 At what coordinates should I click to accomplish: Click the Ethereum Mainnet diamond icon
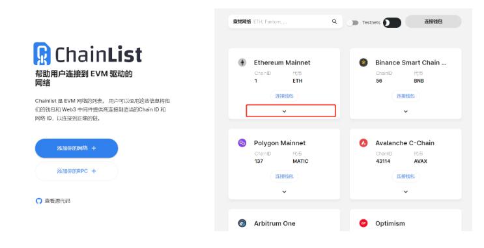click(242, 62)
